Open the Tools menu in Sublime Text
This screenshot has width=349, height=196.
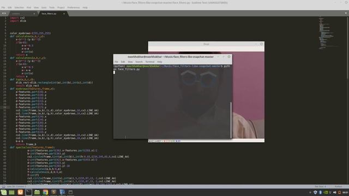tap(52, 8)
